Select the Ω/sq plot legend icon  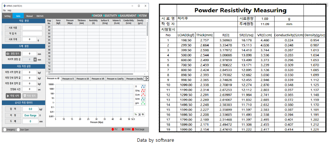point(144,90)
